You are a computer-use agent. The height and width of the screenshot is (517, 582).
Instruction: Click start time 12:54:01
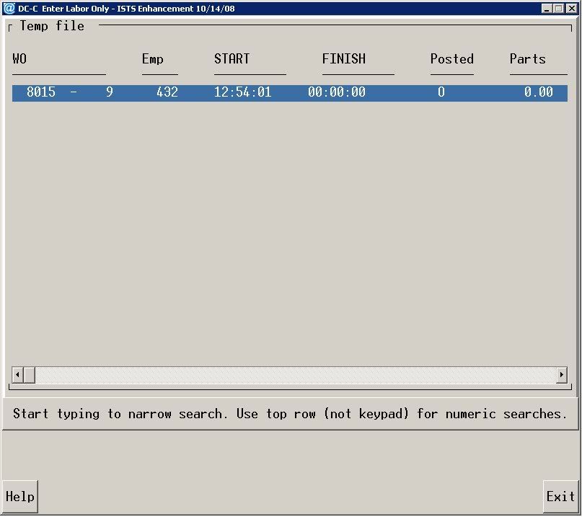coord(243,92)
